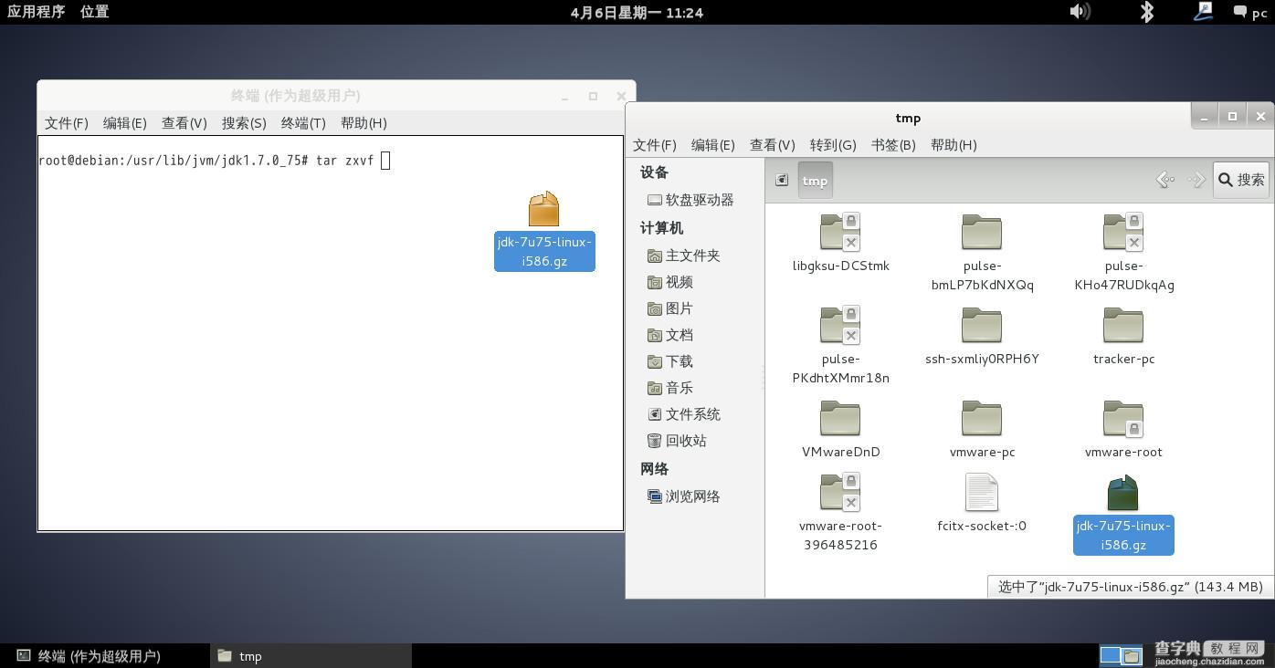This screenshot has height=668, width=1275.
Task: Click the terminal window title 终端 (作为超级用户)
Action: [x=295, y=96]
